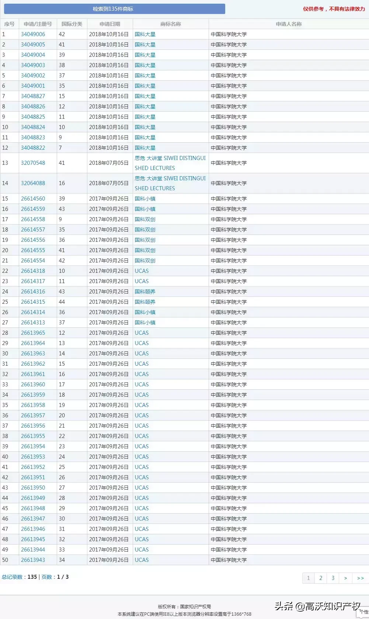Click the 商标名称 column header
The image size is (369, 619).
point(171,24)
